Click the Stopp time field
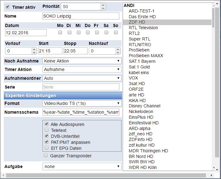Screen dimensions: 221x179 pyautogui.click(x=76, y=51)
